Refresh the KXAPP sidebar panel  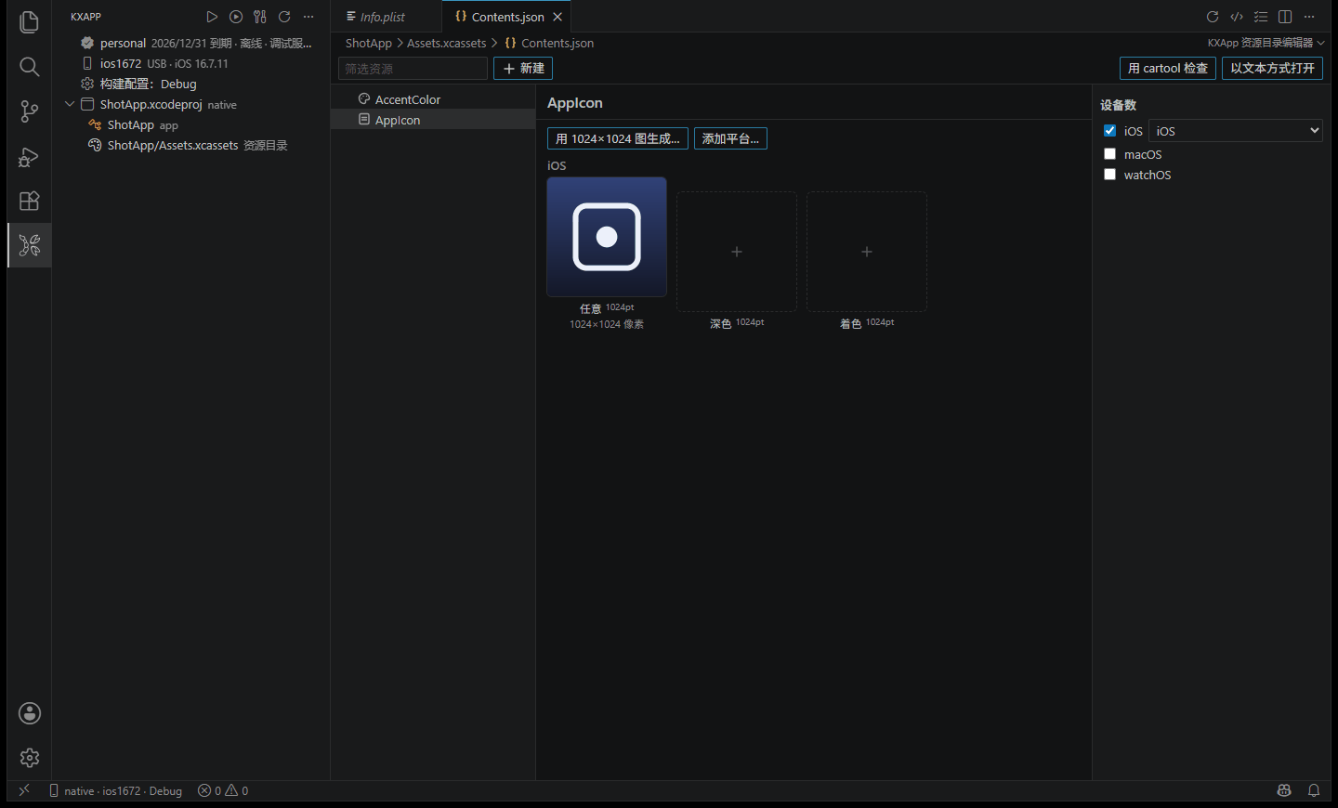pos(284,17)
